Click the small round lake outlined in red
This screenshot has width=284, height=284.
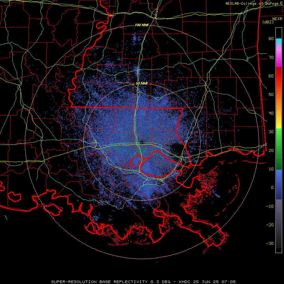pos(136,161)
